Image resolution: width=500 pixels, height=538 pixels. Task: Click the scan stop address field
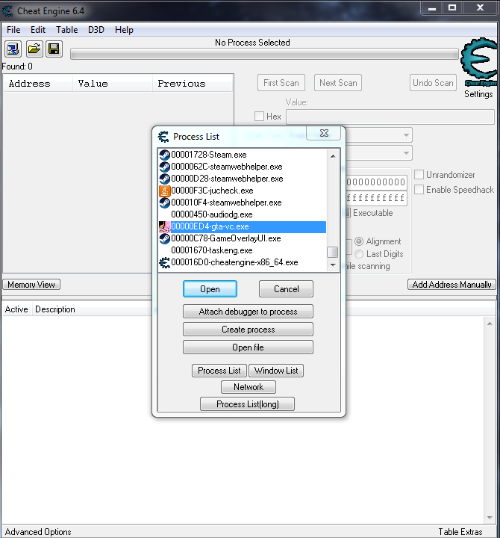tap(376, 198)
